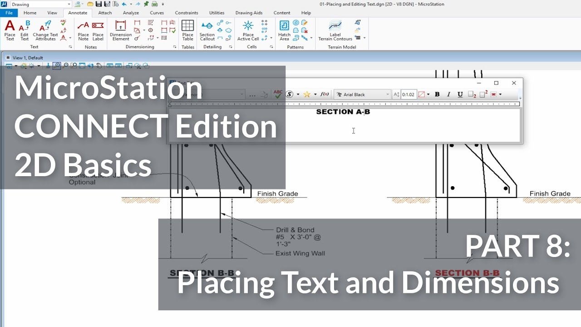581x327 pixels.
Task: Toggle Italic in Text Editor
Action: pos(448,94)
